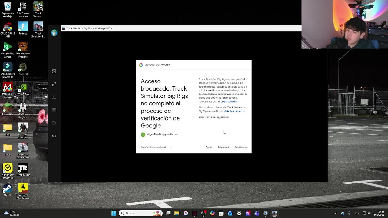
Task: Click ESP language indicator in tray
Action: (357, 213)
